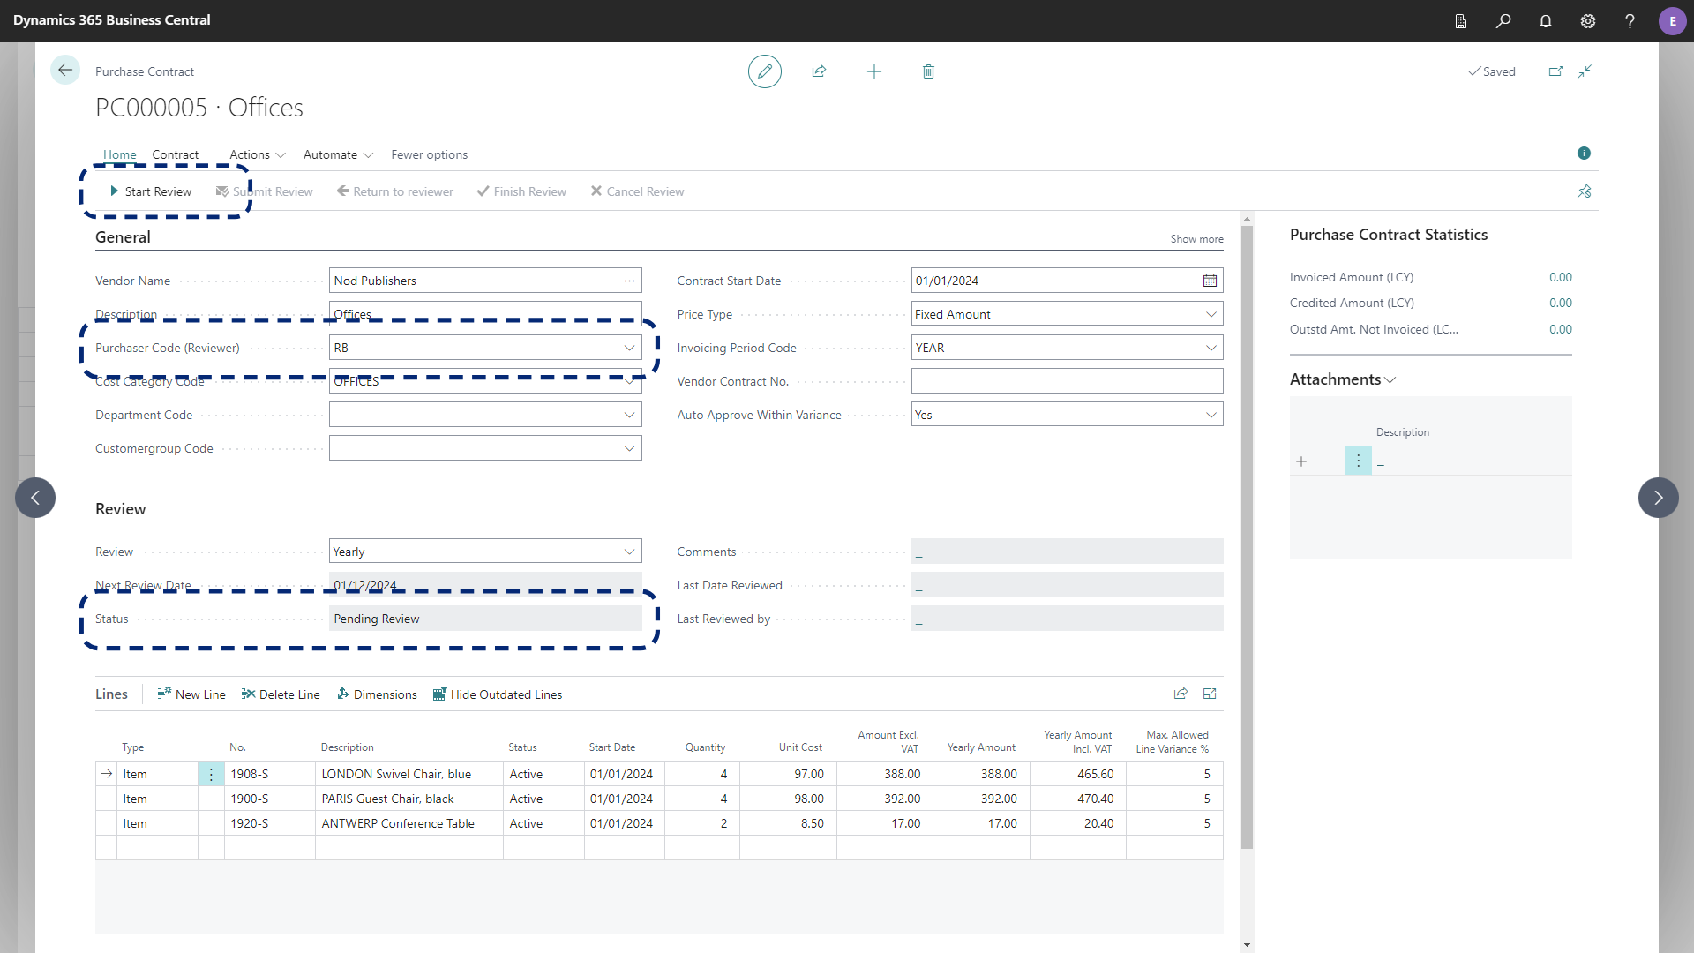
Task: Click the Unit Cost 97.00 cell
Action: pyautogui.click(x=788, y=774)
